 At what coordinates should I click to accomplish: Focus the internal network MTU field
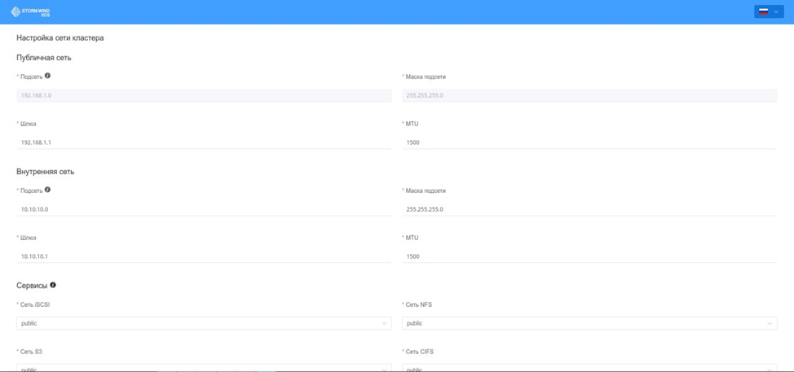click(x=589, y=256)
